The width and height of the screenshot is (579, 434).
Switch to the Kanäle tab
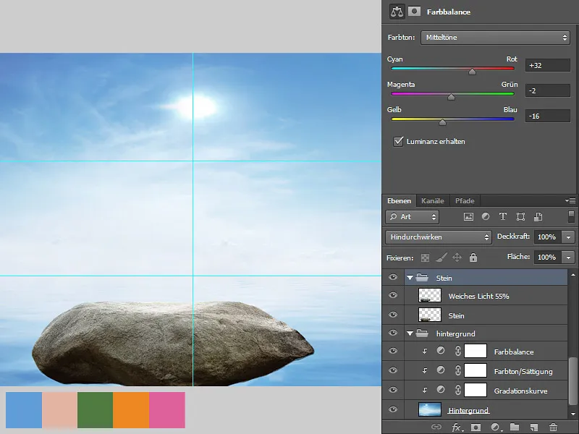click(x=432, y=201)
